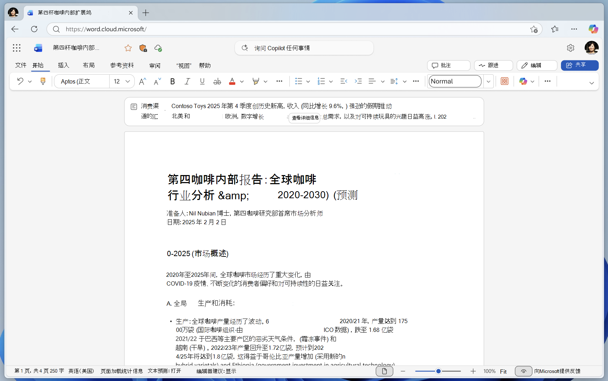Toggle bold formatting

coord(172,81)
